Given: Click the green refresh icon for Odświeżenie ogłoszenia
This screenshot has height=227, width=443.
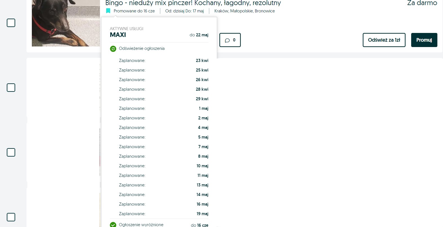Looking at the screenshot, I should pyautogui.click(x=113, y=49).
